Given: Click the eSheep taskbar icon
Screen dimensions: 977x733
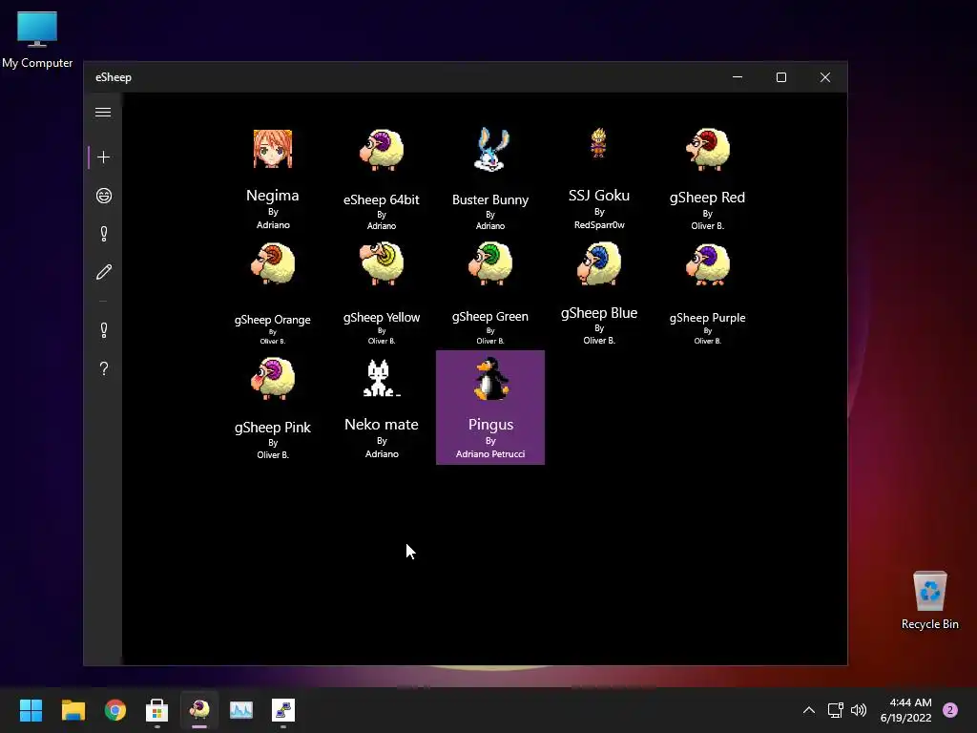Looking at the screenshot, I should point(199,710).
